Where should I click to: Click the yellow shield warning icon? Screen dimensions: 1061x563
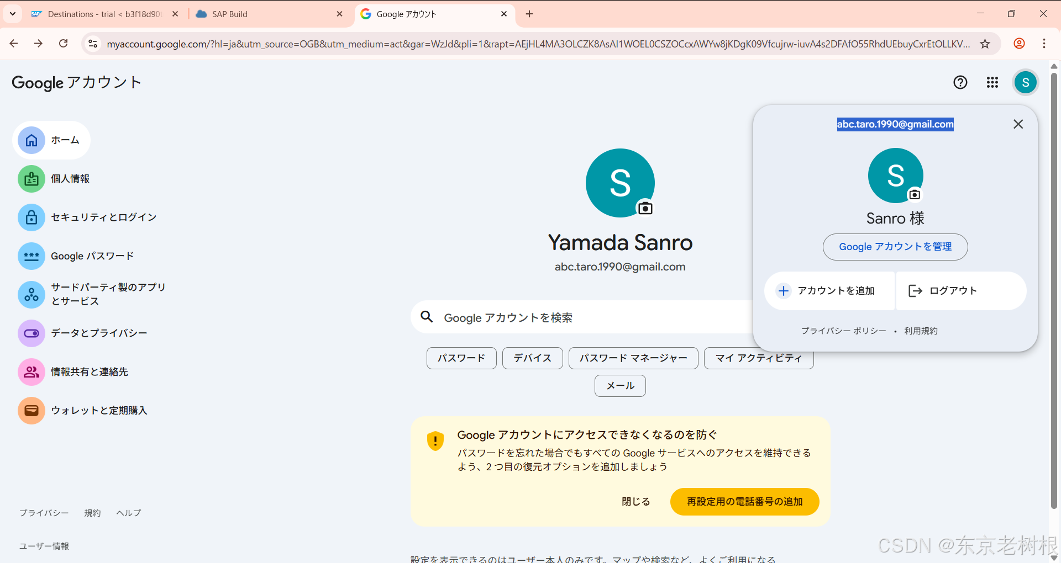[x=435, y=440]
